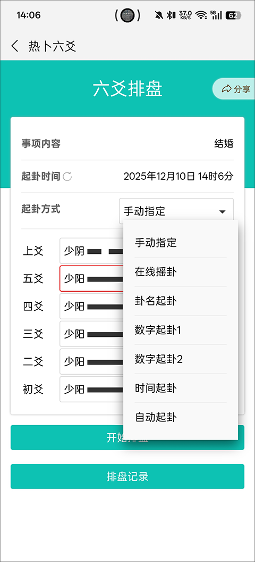Pick 时间起卦 option

[181, 388]
